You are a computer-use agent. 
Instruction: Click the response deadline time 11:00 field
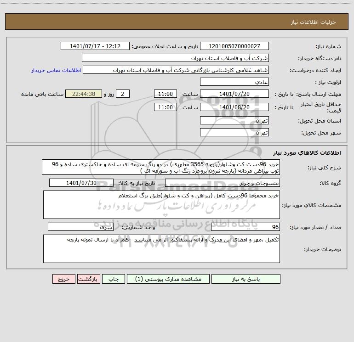click(x=165, y=94)
